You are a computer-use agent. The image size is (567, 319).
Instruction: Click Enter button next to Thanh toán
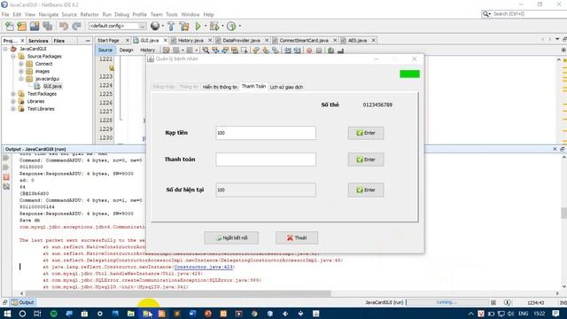[366, 159]
